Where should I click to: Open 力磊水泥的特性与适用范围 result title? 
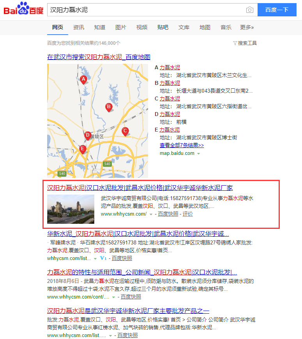(142, 272)
